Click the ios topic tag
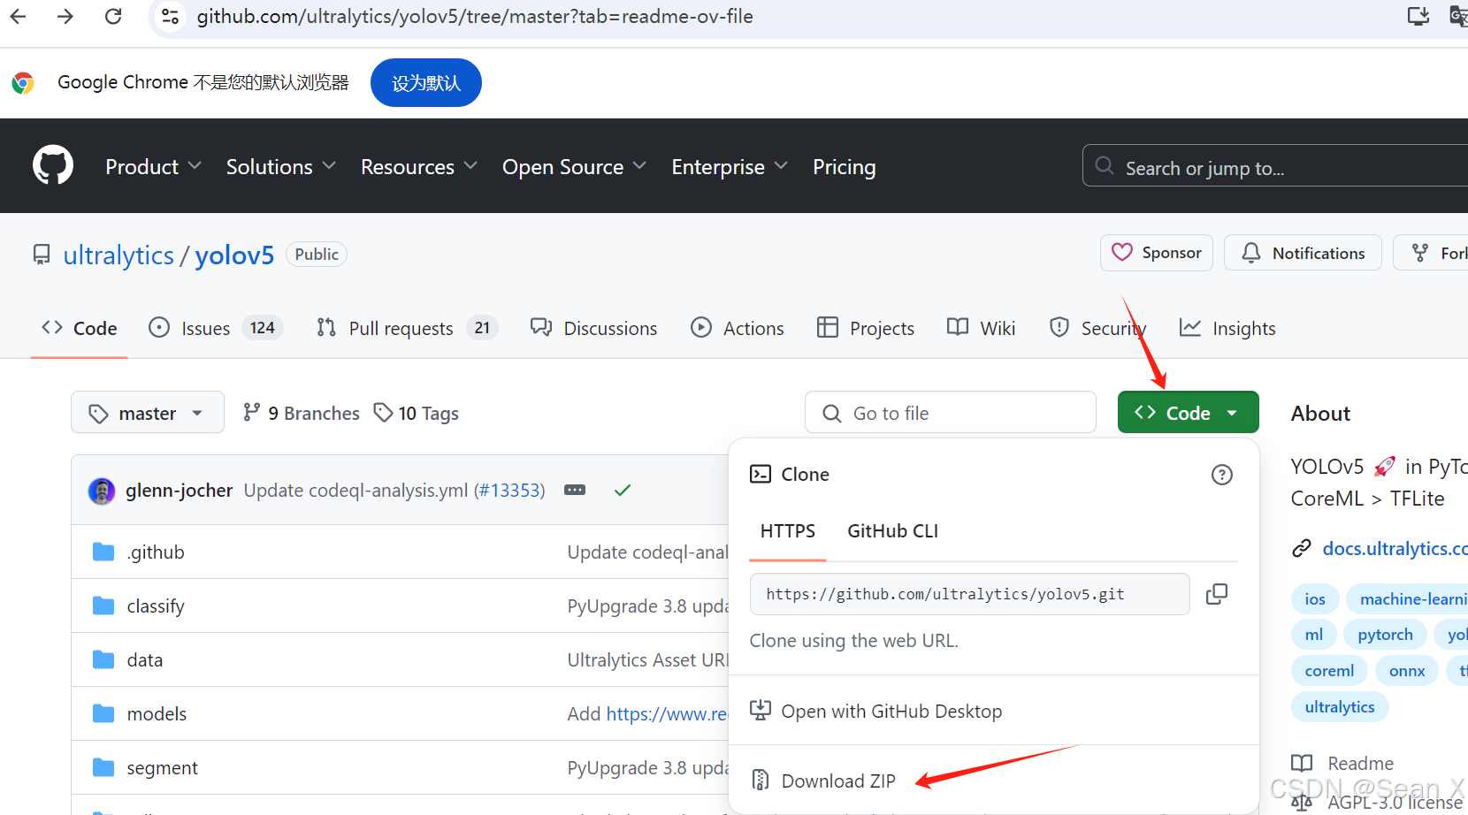The image size is (1468, 815). (x=1315, y=598)
